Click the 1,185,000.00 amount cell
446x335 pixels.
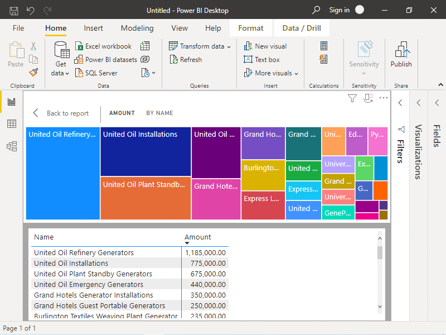205,253
